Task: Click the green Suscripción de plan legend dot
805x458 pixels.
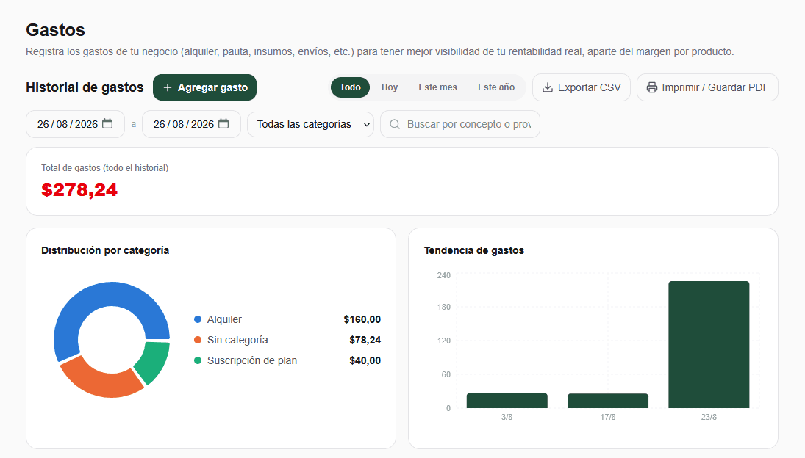Action: pos(198,360)
